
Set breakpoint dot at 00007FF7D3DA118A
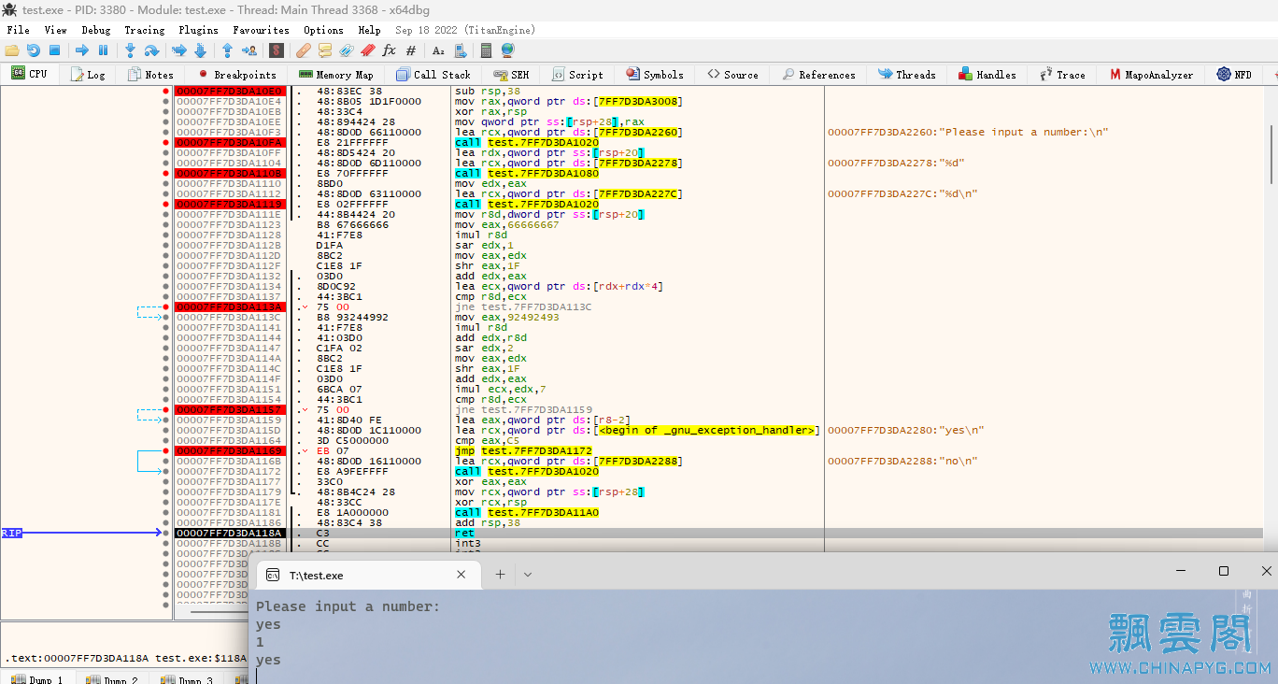pyautogui.click(x=166, y=533)
